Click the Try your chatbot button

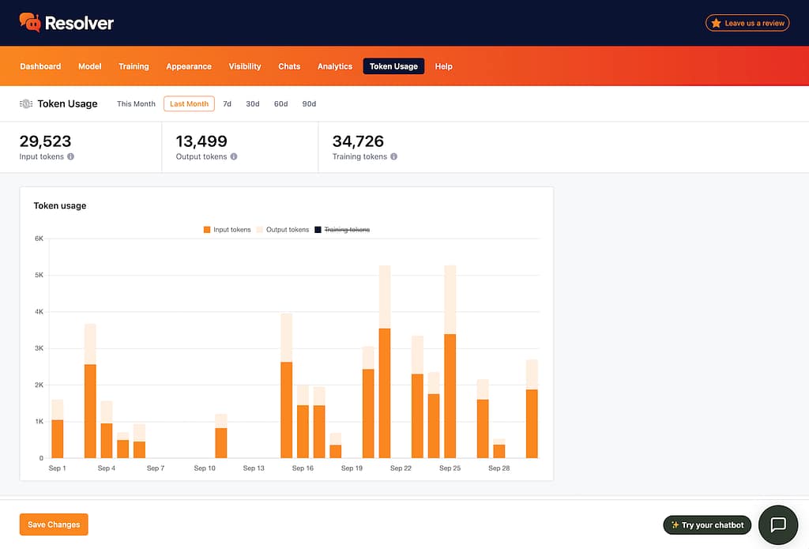point(707,525)
